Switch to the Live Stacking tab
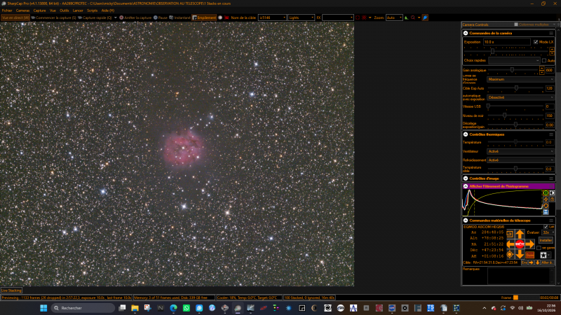 click(x=11, y=290)
